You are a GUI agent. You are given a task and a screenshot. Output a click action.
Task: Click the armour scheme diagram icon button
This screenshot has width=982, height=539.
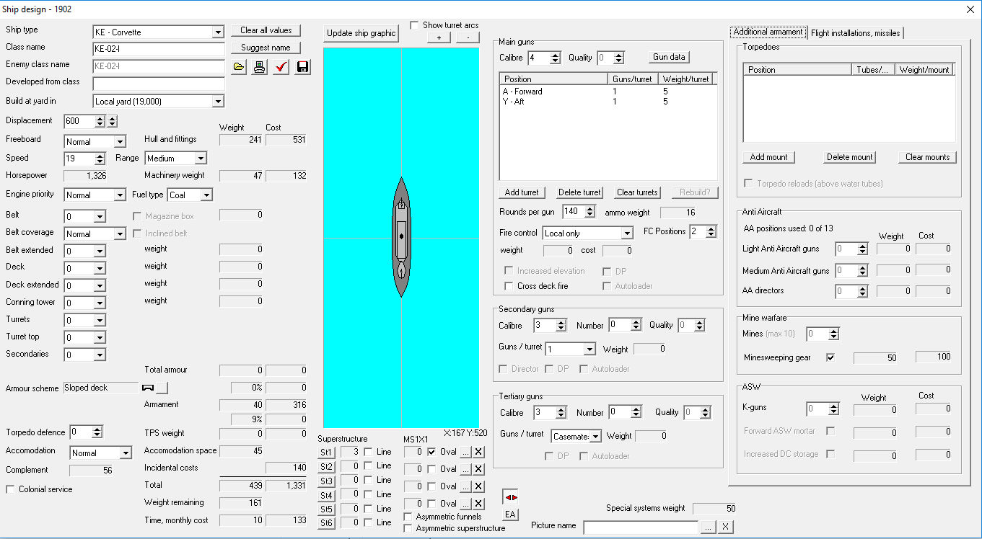(155, 388)
